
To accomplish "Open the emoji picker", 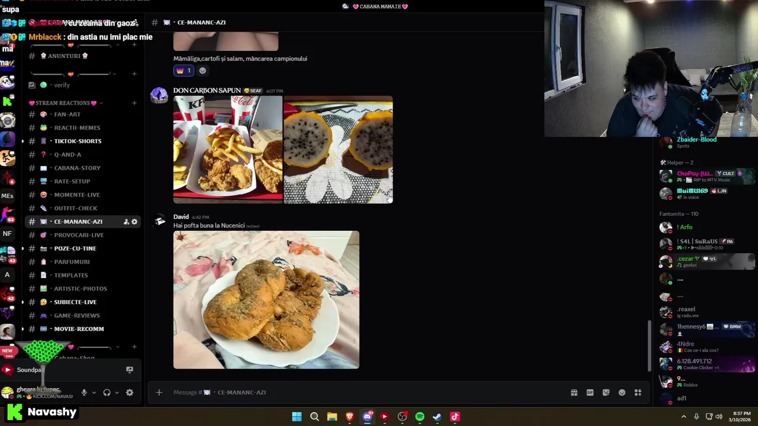I will tap(622, 392).
